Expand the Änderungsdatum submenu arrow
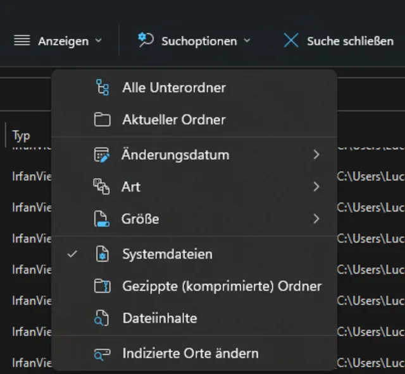This screenshot has height=374, width=405. (316, 155)
